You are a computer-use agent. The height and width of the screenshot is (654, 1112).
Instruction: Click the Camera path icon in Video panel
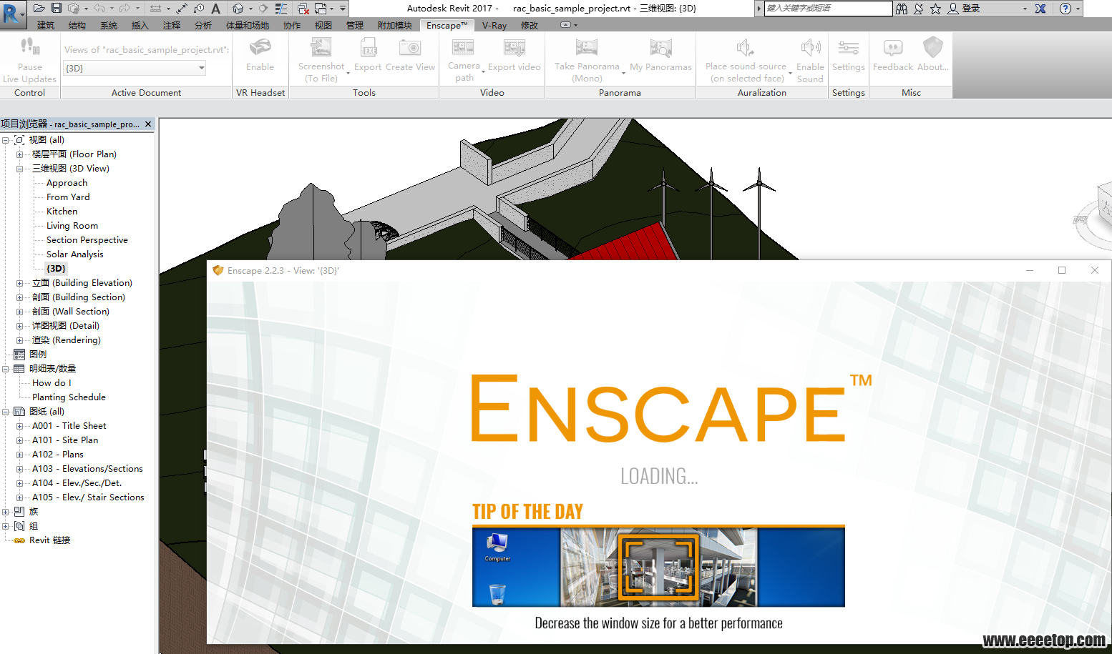[x=463, y=47]
